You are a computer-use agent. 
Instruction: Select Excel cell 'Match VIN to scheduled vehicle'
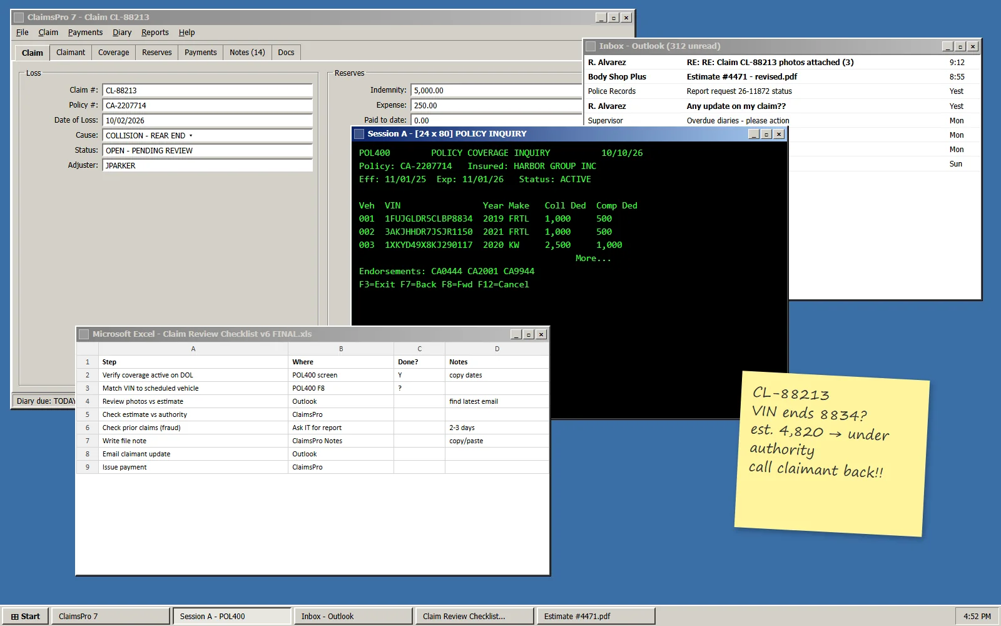coord(193,388)
